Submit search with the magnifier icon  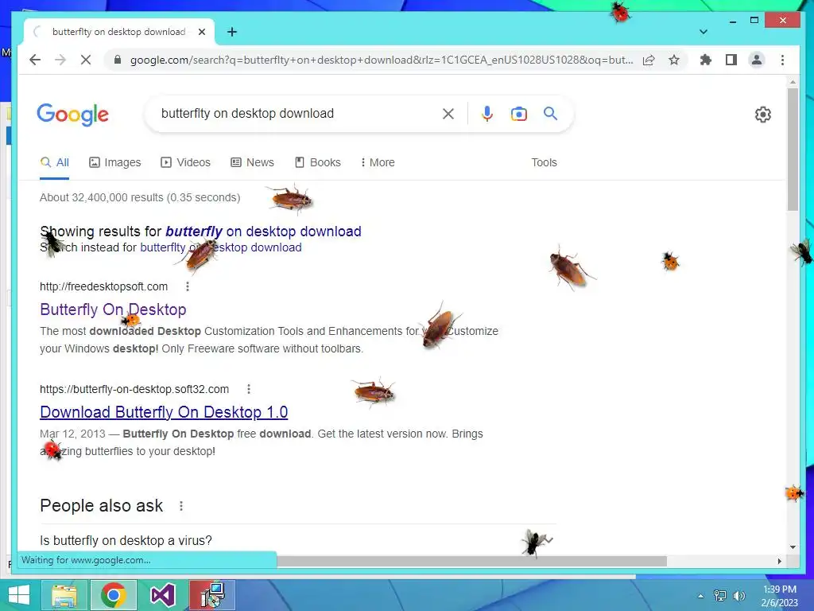(550, 113)
